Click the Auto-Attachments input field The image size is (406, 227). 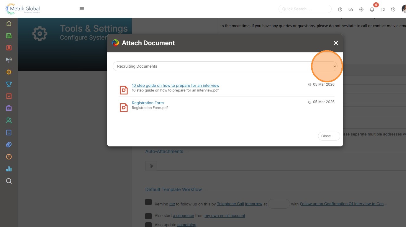click(281, 166)
